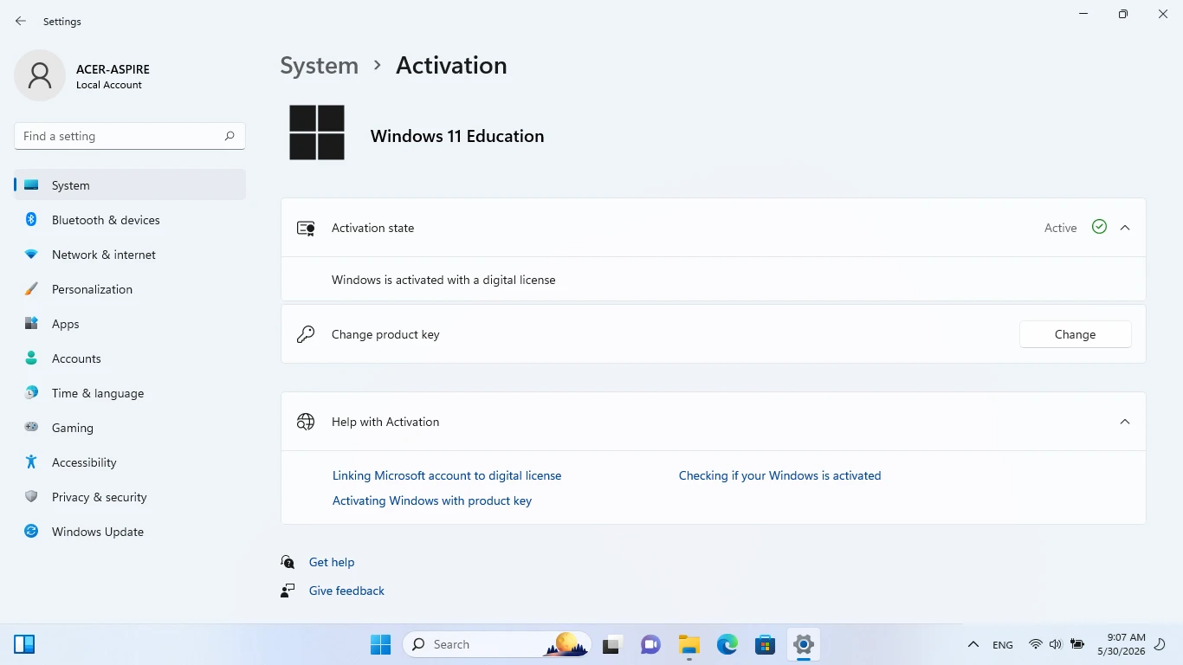
Task: Click the Accounts person icon
Action: [31, 358]
